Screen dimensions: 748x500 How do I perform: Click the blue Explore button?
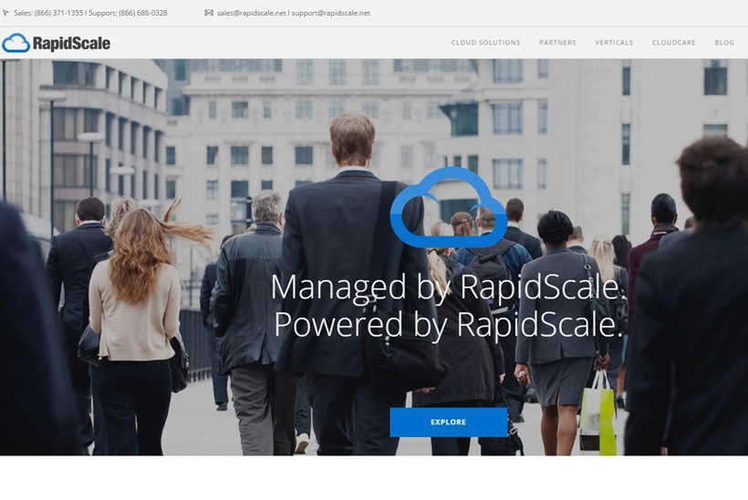(449, 422)
